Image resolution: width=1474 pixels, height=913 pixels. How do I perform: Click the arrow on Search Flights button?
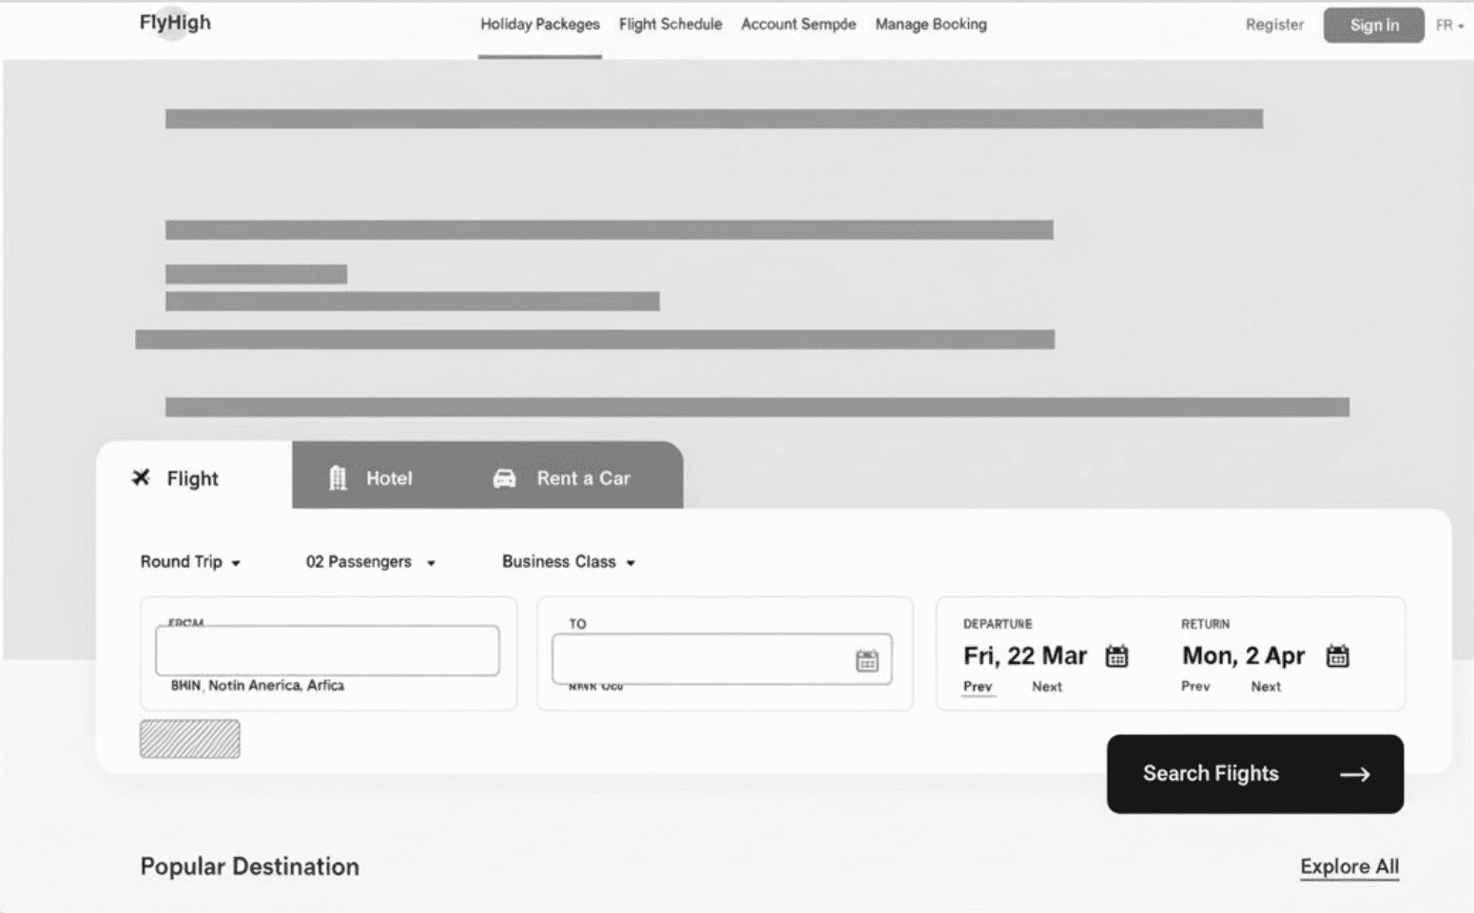pos(1354,774)
